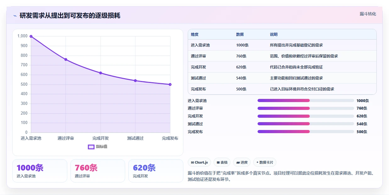This screenshot has width=389, height=195.
Task: Click the 指标值 legend label
Action: pyautogui.click(x=102, y=147)
